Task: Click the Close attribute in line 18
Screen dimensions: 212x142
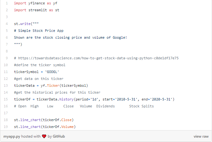Action: 66,120
